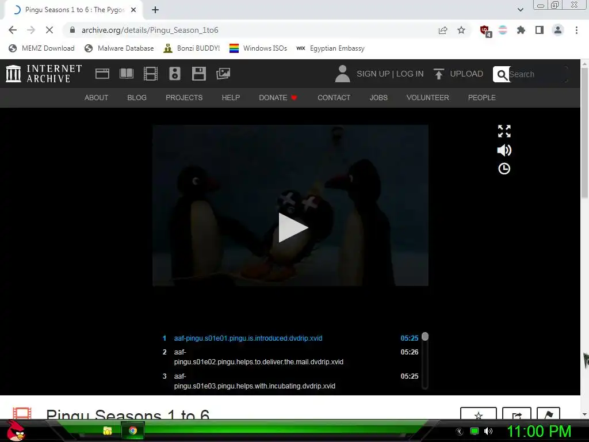Open file explorer in the taskbar

pos(108,430)
